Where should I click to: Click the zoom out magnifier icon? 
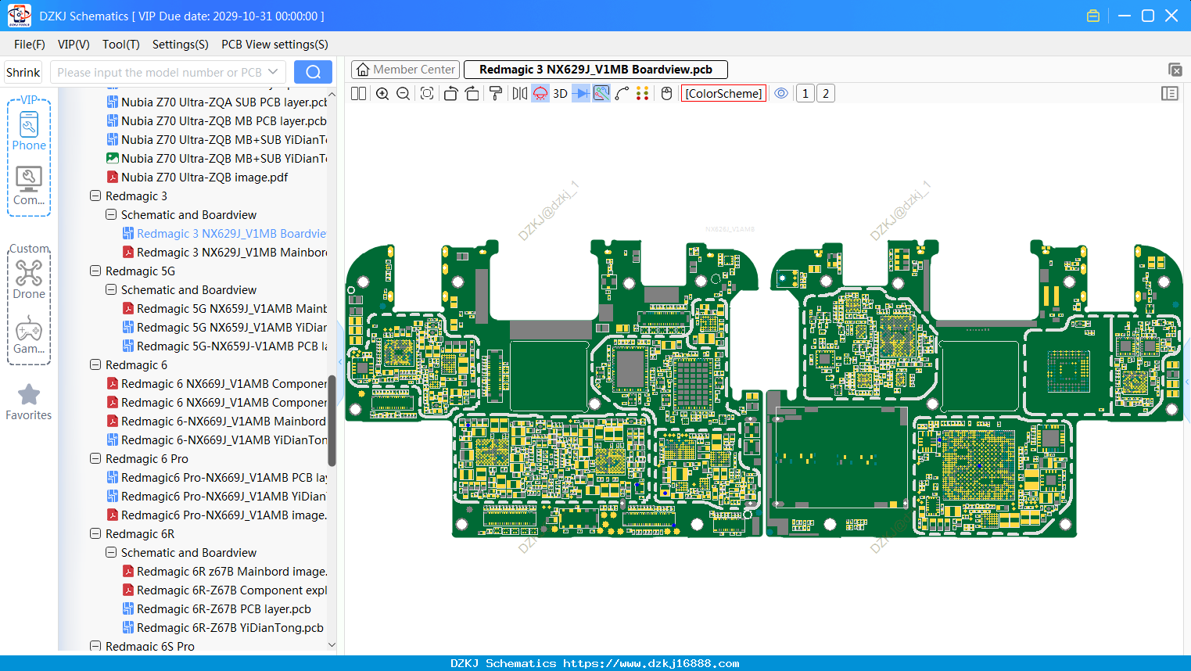pyautogui.click(x=404, y=94)
